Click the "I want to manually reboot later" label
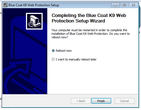This screenshot has width=141, height=110. coord(76,59)
